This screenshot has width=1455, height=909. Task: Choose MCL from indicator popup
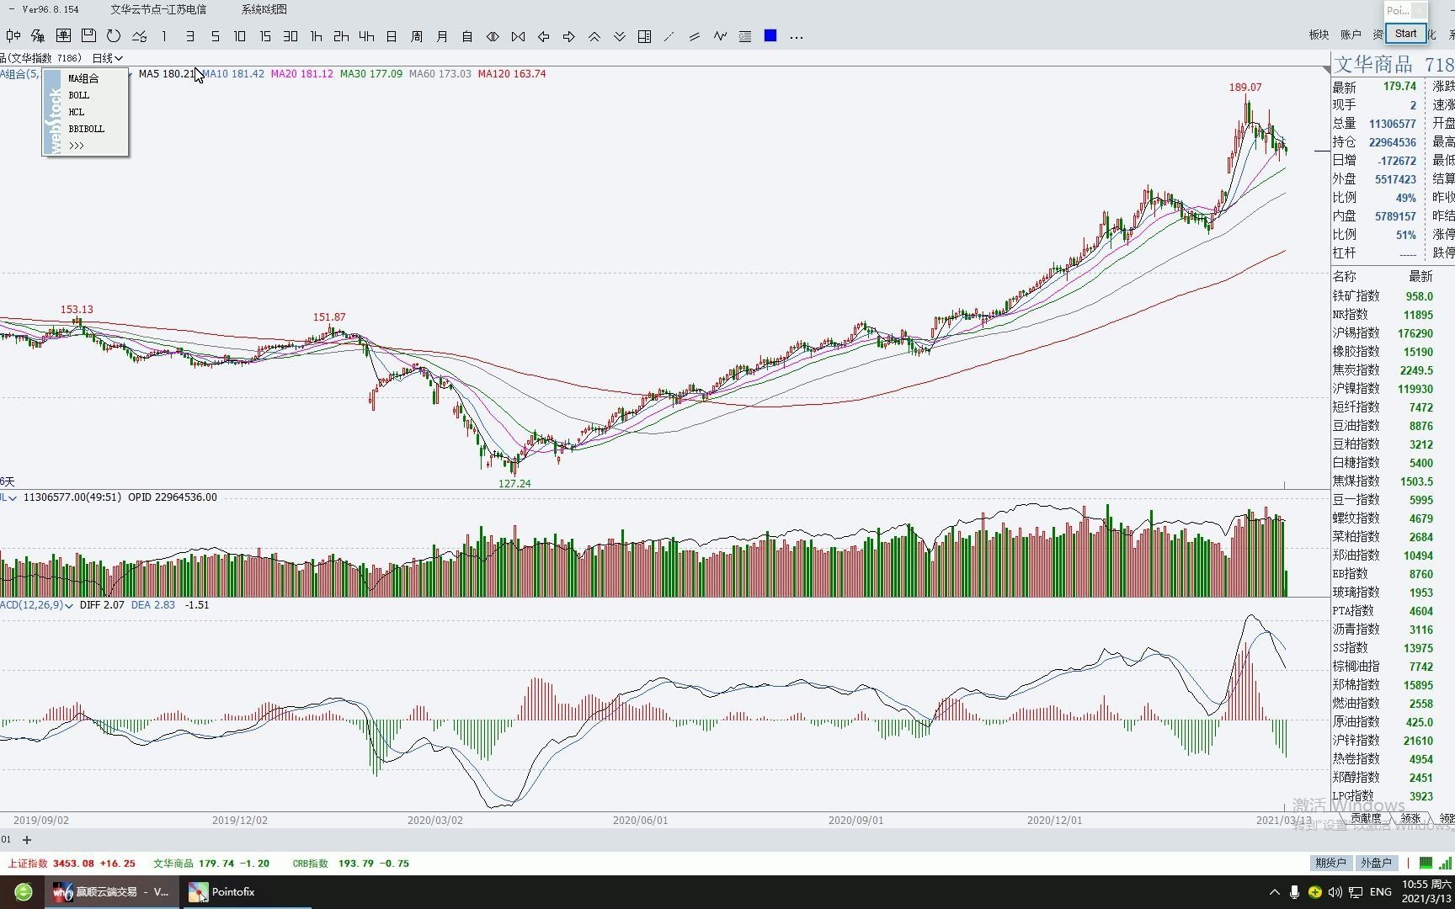pos(76,112)
